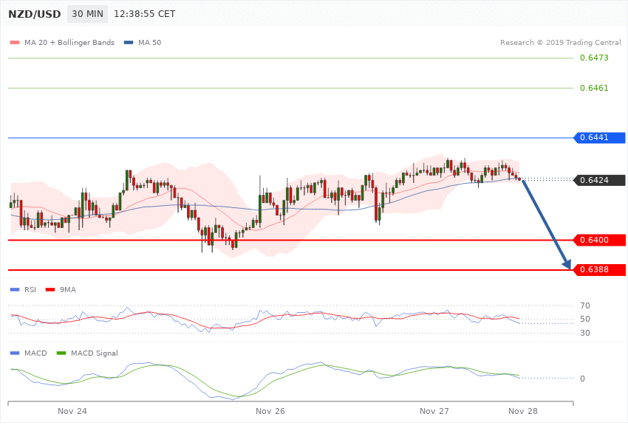628x425 pixels.
Task: Click the Nov 28 date label
Action: pyautogui.click(x=523, y=412)
